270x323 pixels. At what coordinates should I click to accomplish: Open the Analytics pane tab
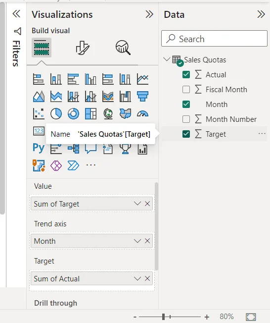(123, 48)
